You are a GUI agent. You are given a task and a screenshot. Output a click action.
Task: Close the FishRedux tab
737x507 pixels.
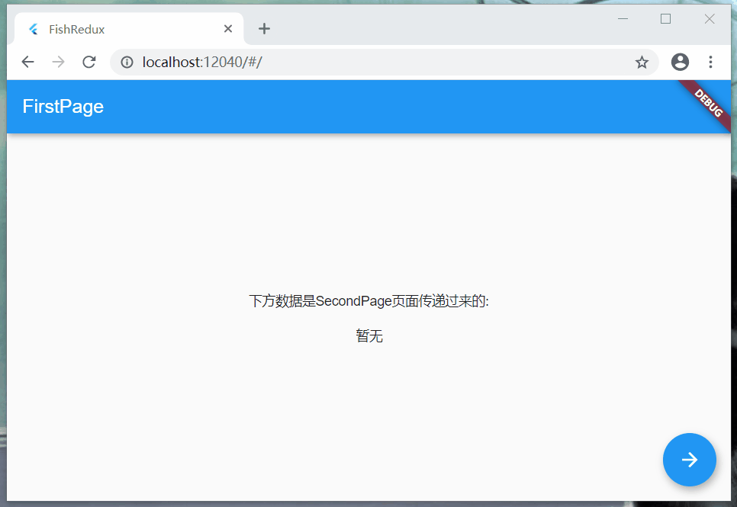[x=227, y=28]
